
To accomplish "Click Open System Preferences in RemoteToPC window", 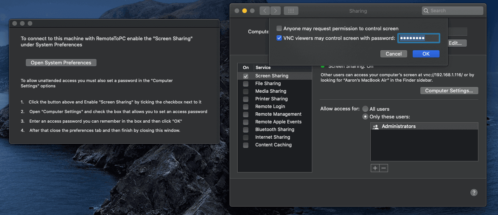I will pos(61,62).
